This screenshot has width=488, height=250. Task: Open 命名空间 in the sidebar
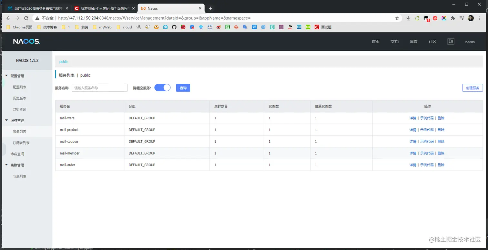[17, 154]
